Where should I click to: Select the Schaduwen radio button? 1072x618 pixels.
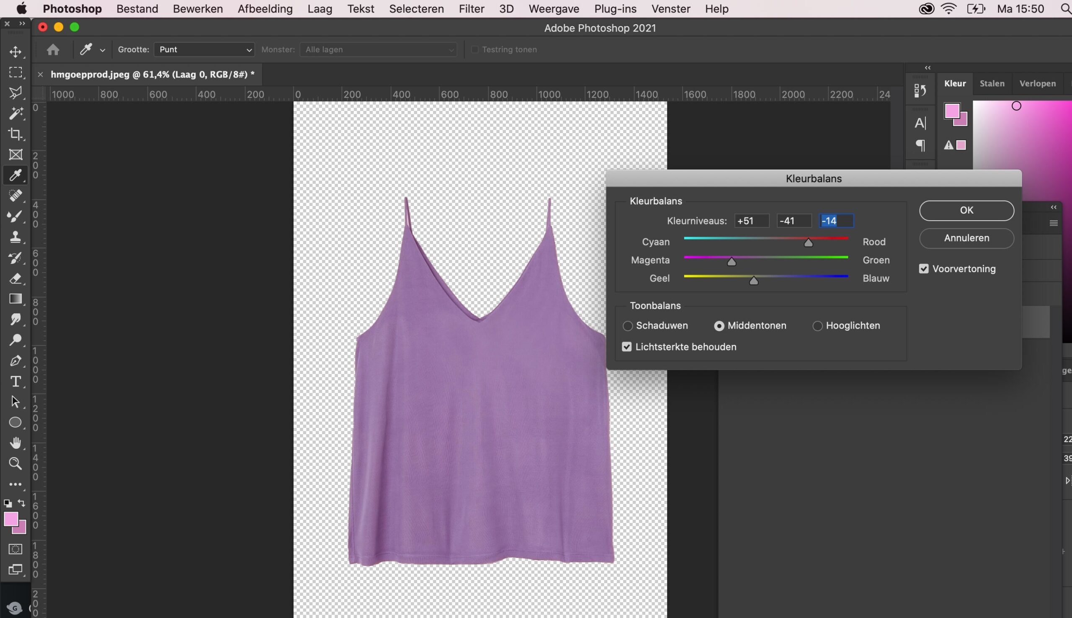pos(628,326)
